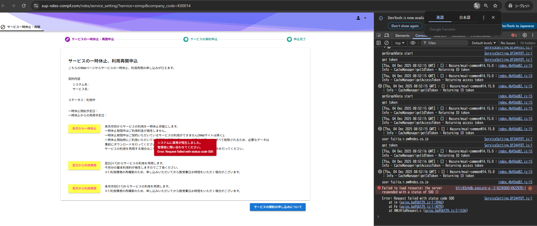537x226 pixels.
Task: Bookmark this page with the star icon
Action: (x=495, y=6)
